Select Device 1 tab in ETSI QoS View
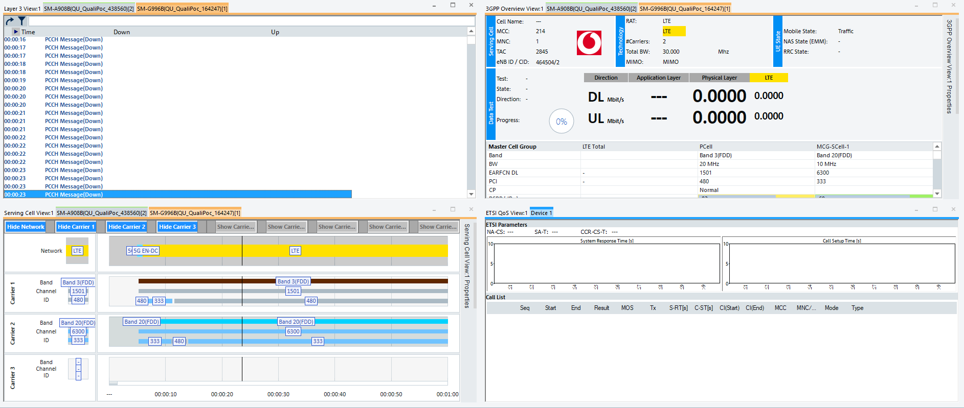This screenshot has height=408, width=964. click(541, 213)
